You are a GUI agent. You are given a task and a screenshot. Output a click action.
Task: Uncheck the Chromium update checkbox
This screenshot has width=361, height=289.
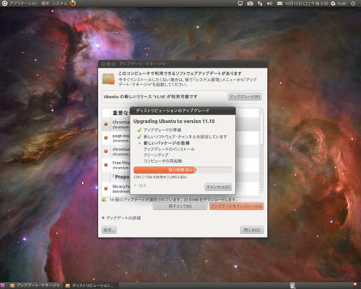[x=106, y=124]
